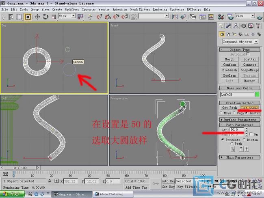Expand the Skin Parameters rollout
The height and width of the screenshot is (198, 264).
pyautogui.click(x=240, y=157)
